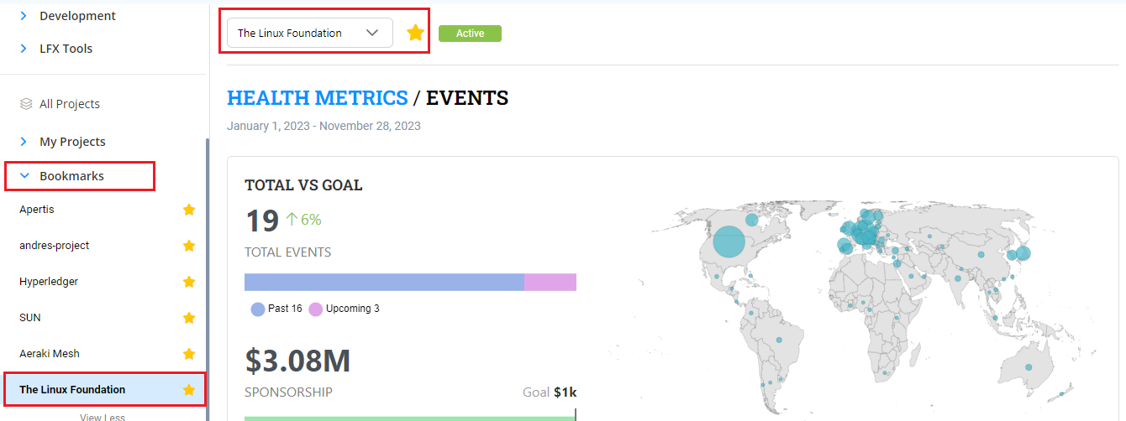Open The Linux Foundation project dropdown
This screenshot has height=421, width=1126.
(x=309, y=33)
